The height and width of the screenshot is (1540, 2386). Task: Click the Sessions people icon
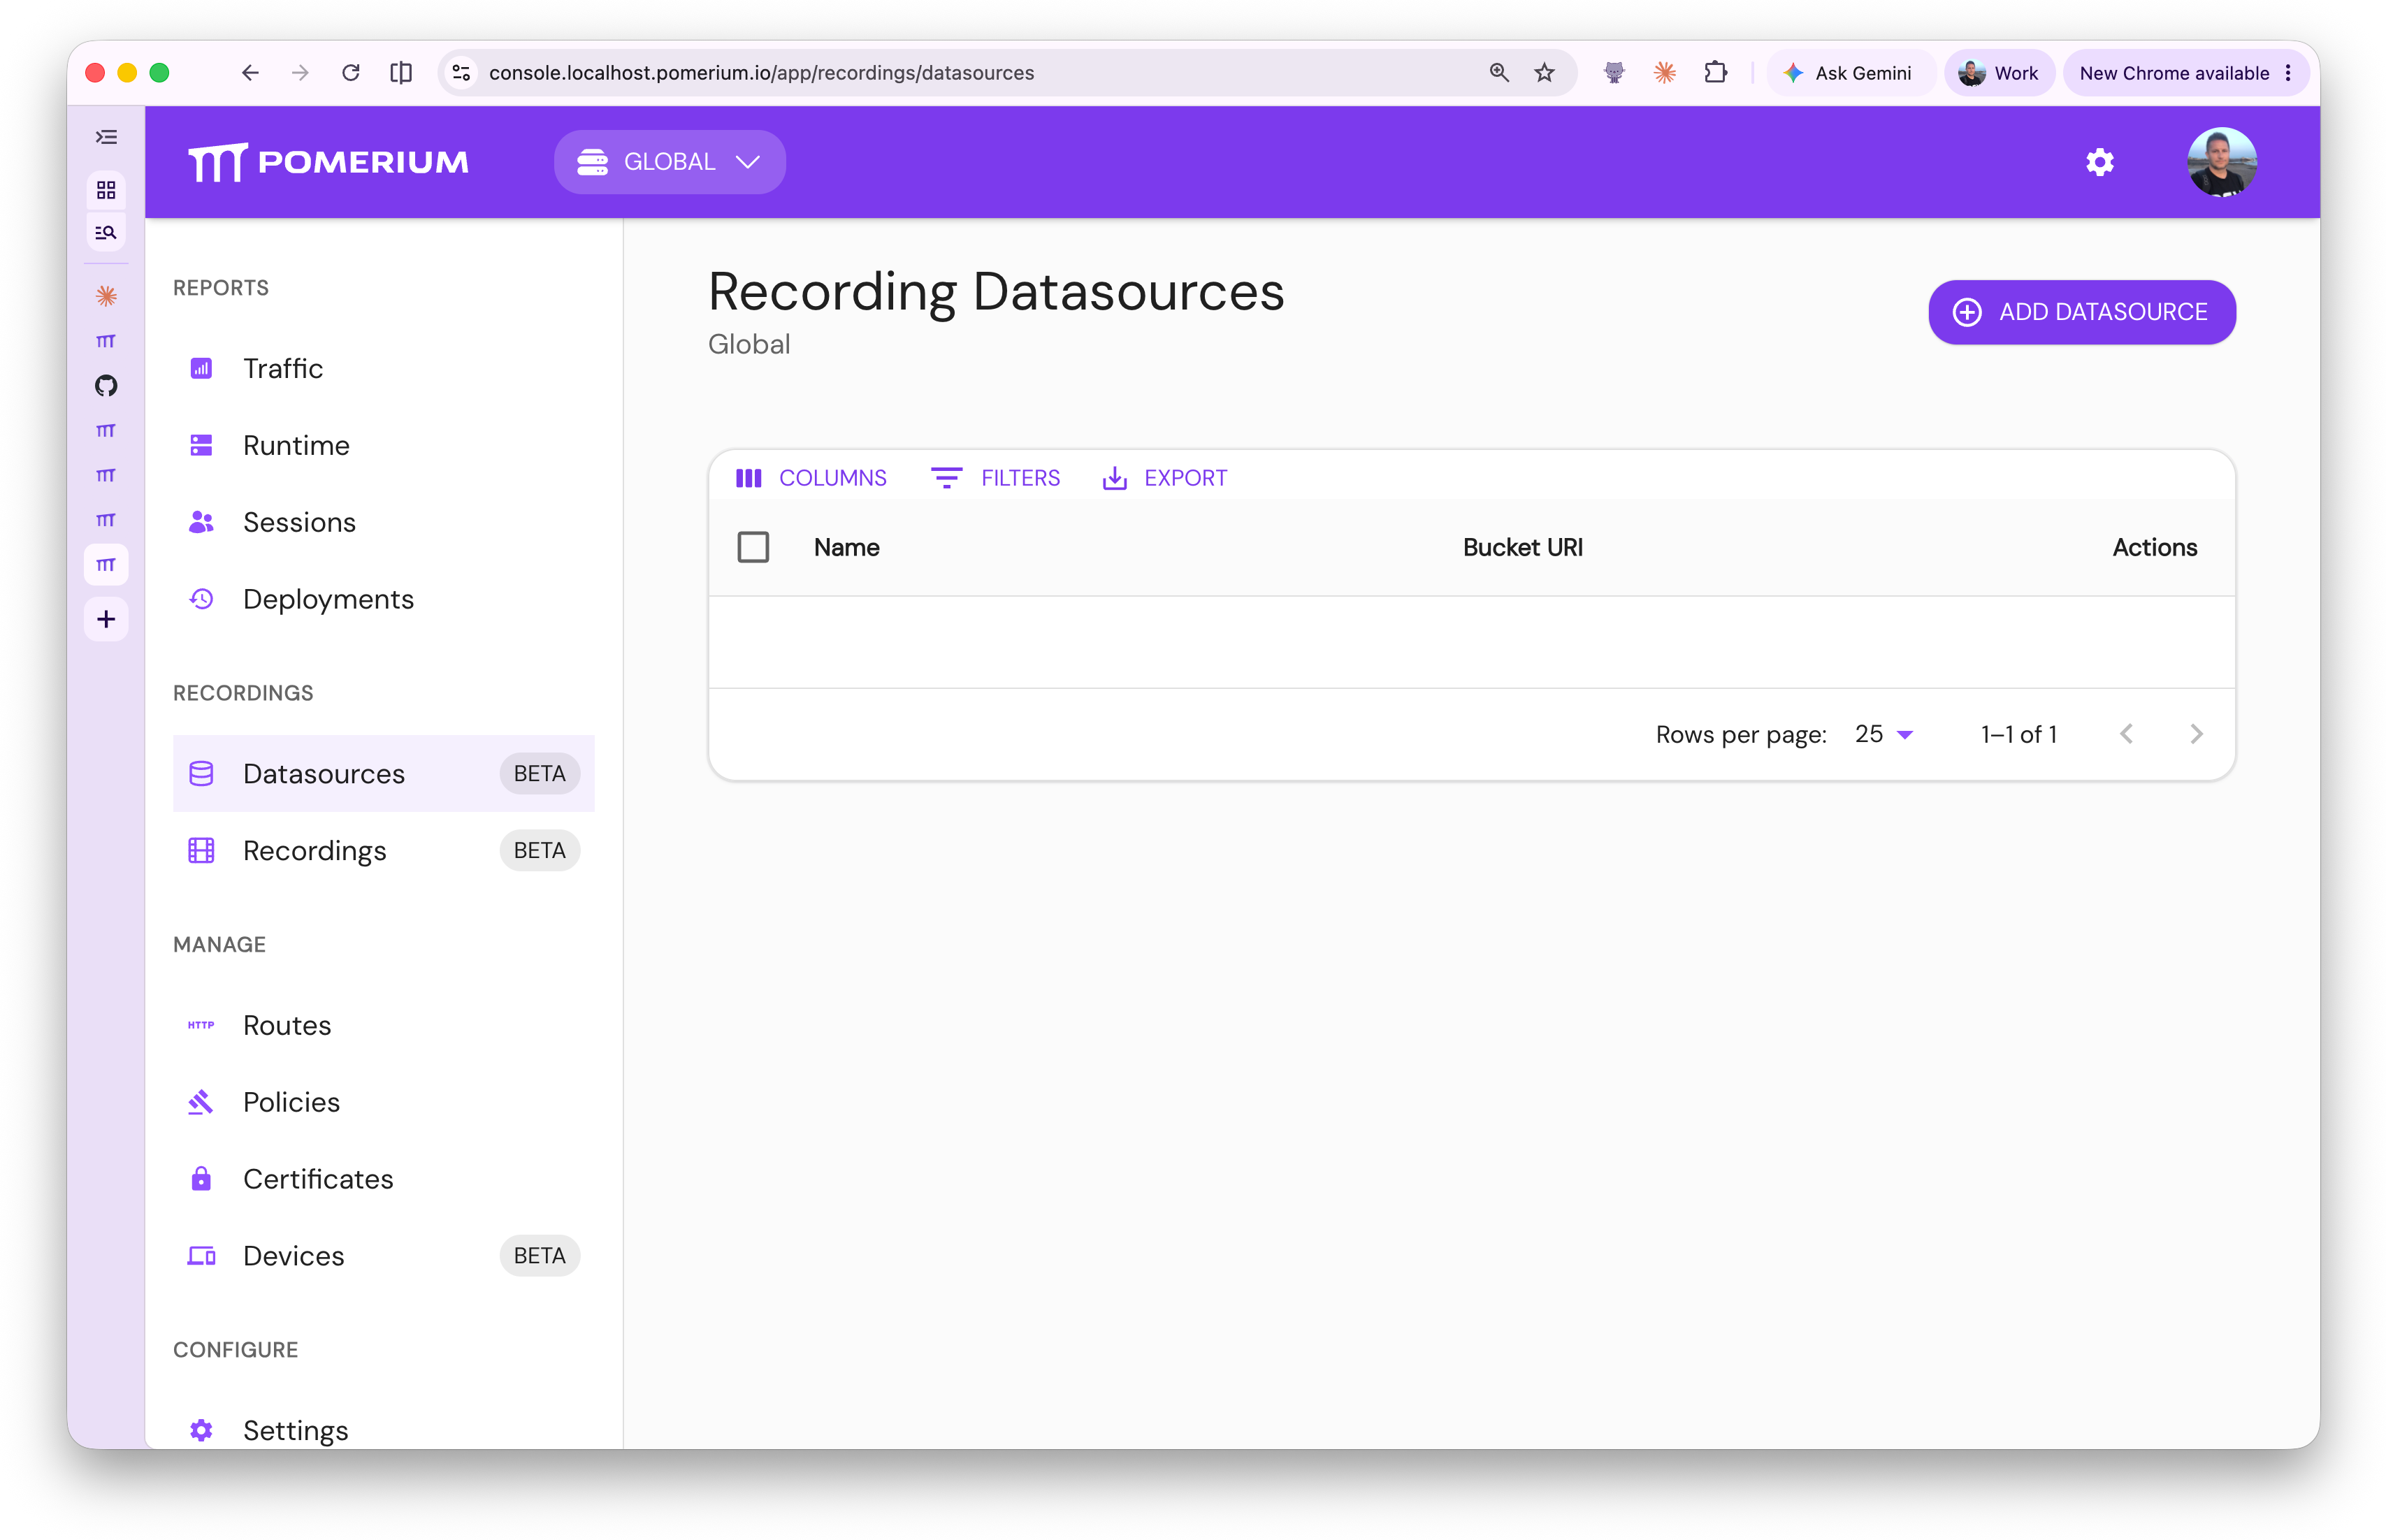click(x=201, y=522)
